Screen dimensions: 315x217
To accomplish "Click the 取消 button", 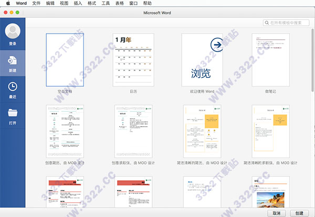I will 277,213.
